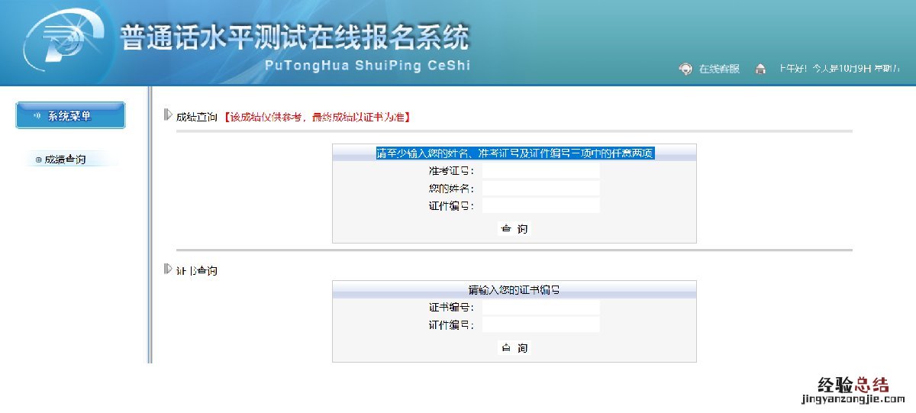
Task: Focus 证件编号 field in certificate query form
Action: (x=540, y=325)
